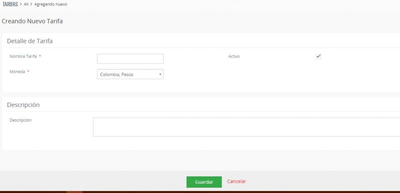400x193 pixels.
Task: Uncheck the Activo checkbox
Action: point(318,57)
